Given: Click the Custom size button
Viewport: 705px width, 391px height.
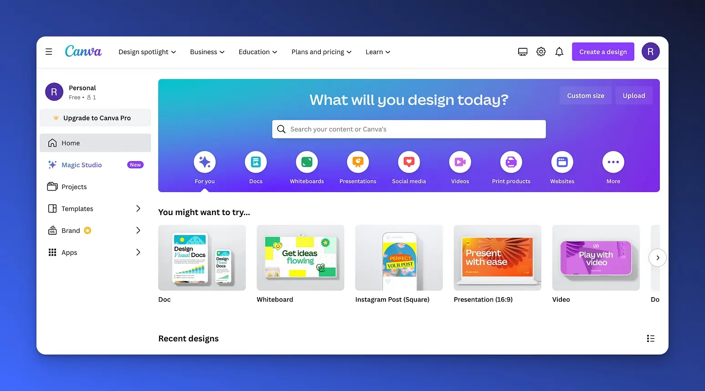Looking at the screenshot, I should 586,96.
